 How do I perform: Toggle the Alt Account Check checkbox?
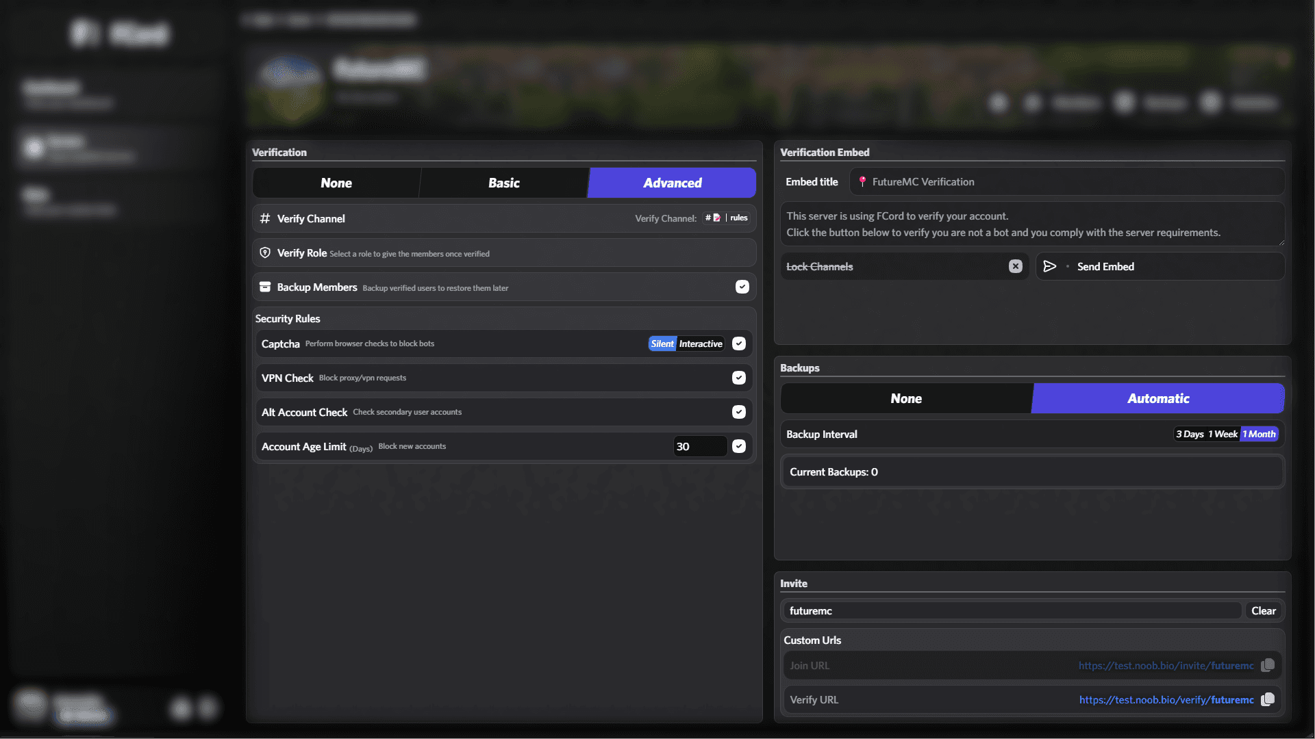(x=739, y=411)
